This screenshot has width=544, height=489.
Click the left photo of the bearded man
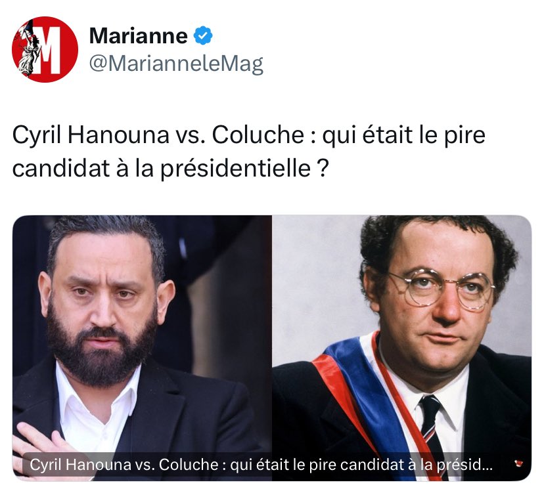click(x=143, y=348)
